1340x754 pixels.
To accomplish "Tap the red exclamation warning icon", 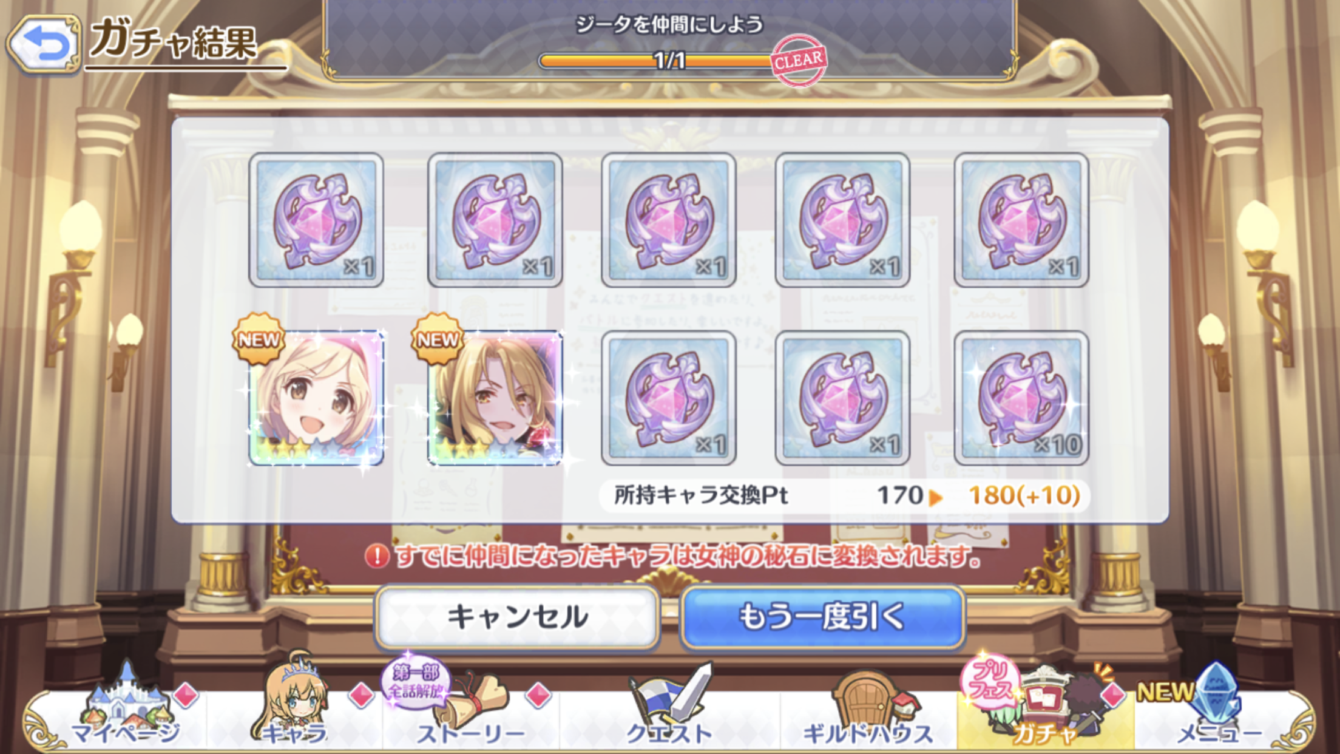I will tap(377, 556).
